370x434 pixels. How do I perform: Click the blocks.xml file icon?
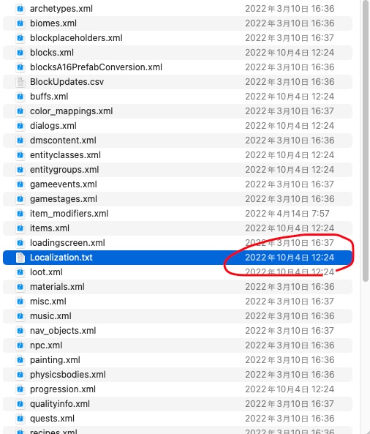(x=20, y=53)
